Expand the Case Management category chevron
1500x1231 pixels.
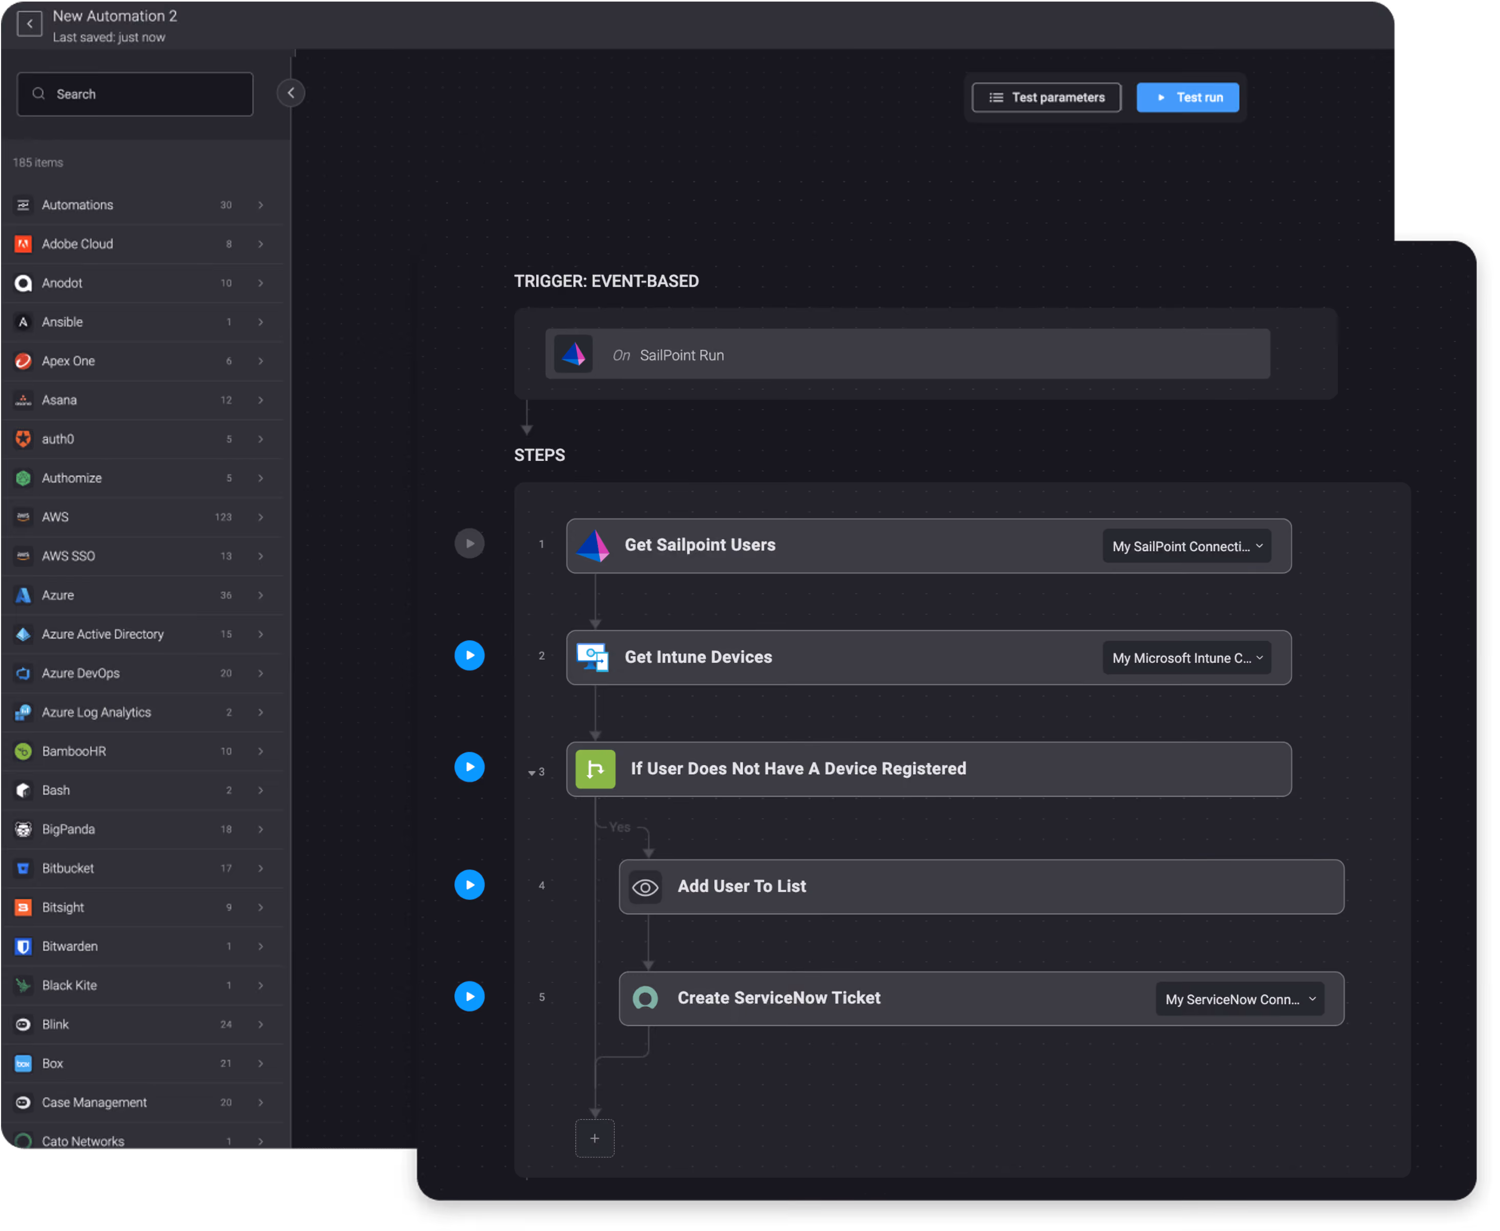click(x=261, y=1102)
